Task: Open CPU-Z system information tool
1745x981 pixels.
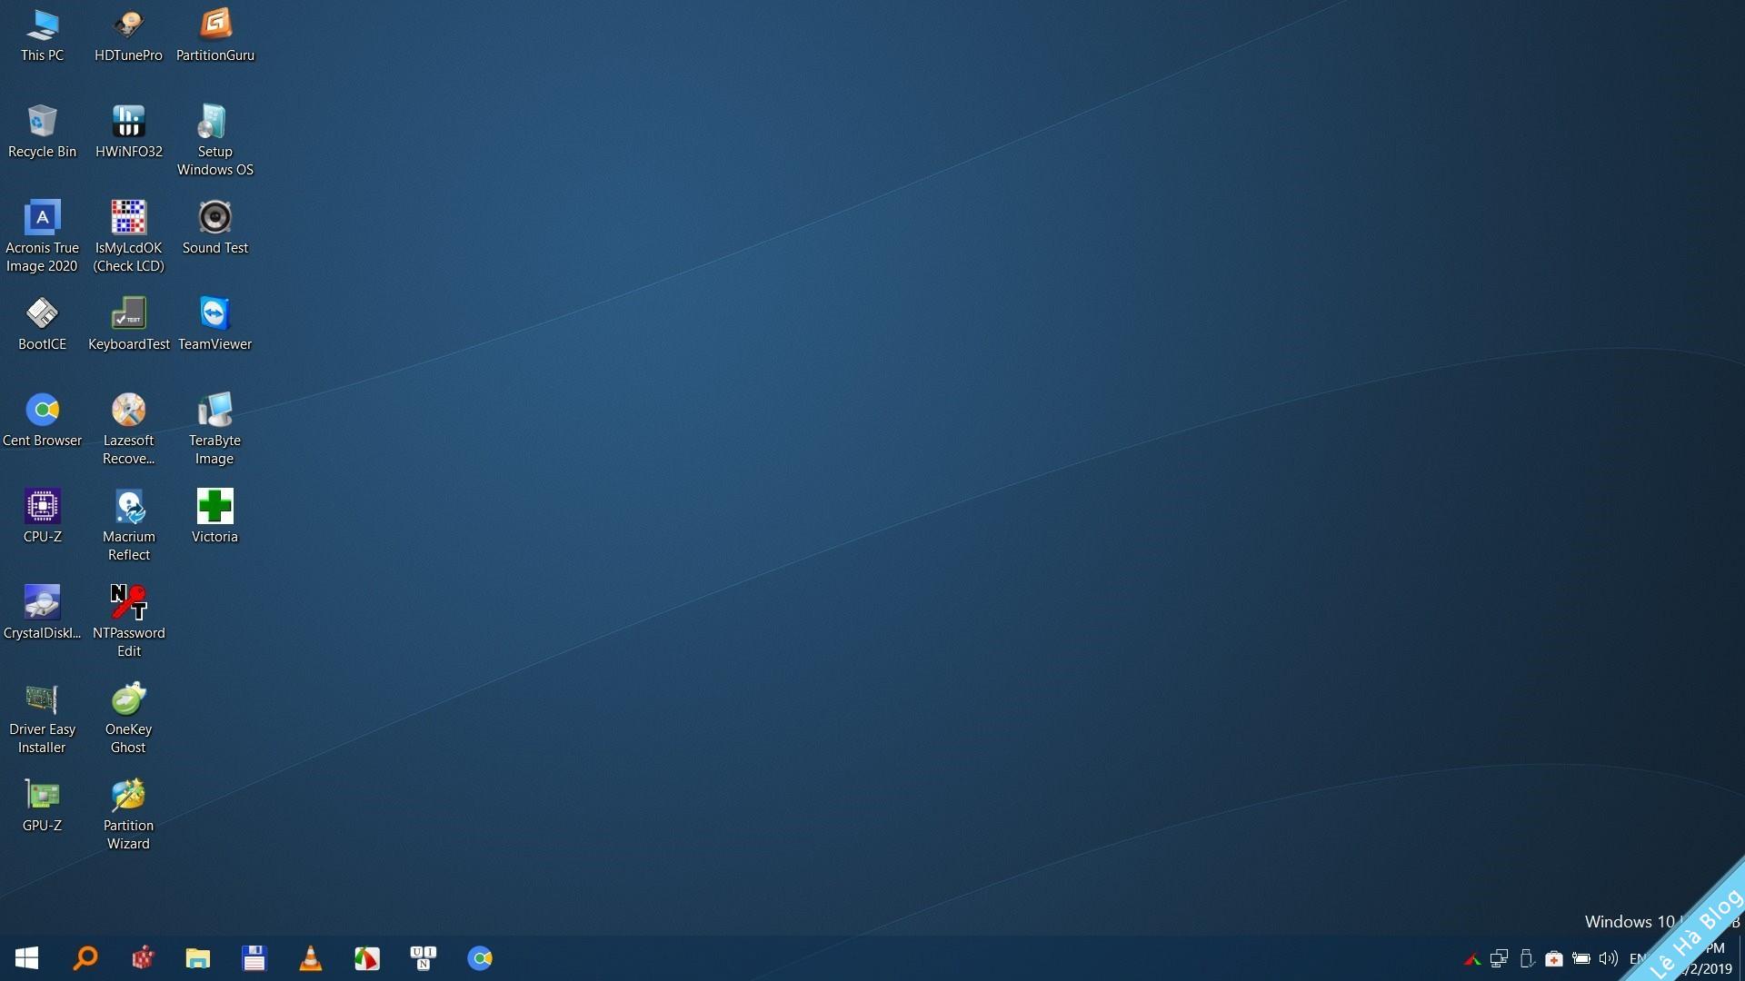Action: point(41,504)
